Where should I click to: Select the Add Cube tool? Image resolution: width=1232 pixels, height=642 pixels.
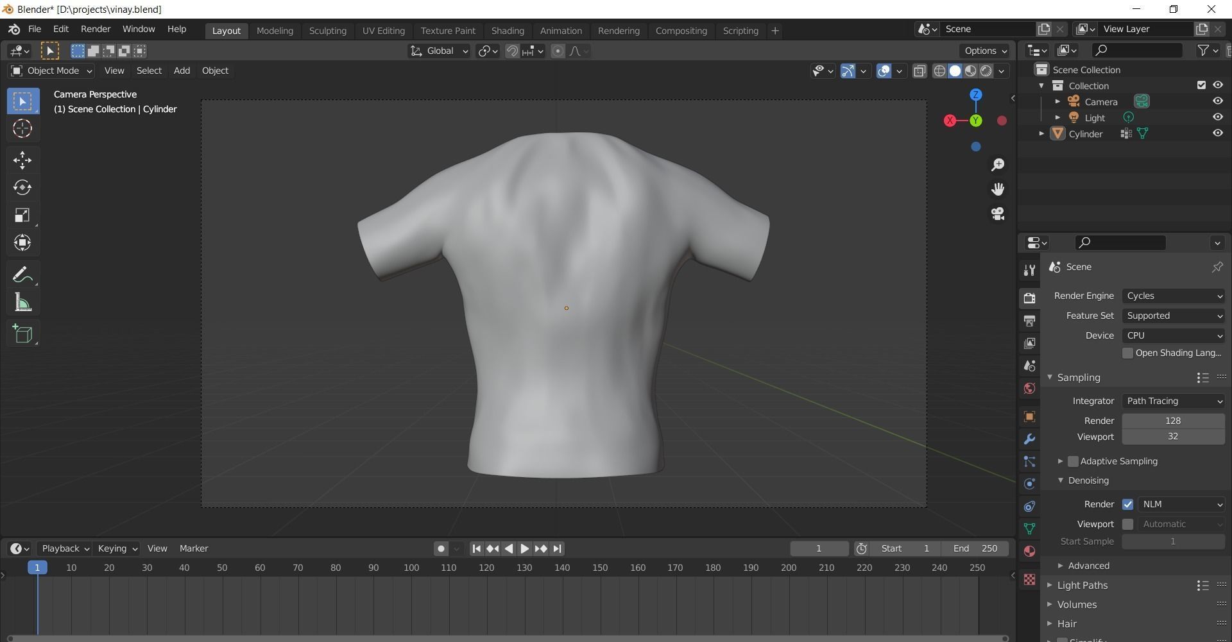pos(23,334)
